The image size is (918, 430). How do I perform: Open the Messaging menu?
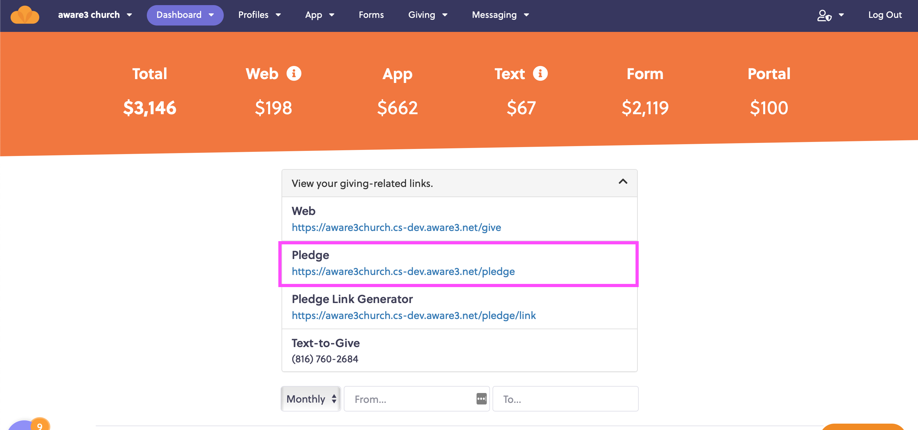500,15
